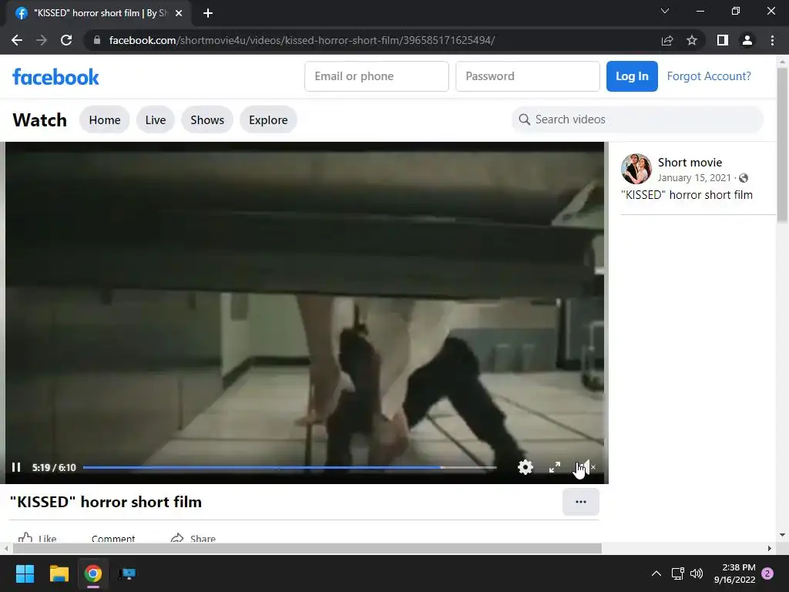Open Chrome profile icon
The image size is (789, 592).
747,40
